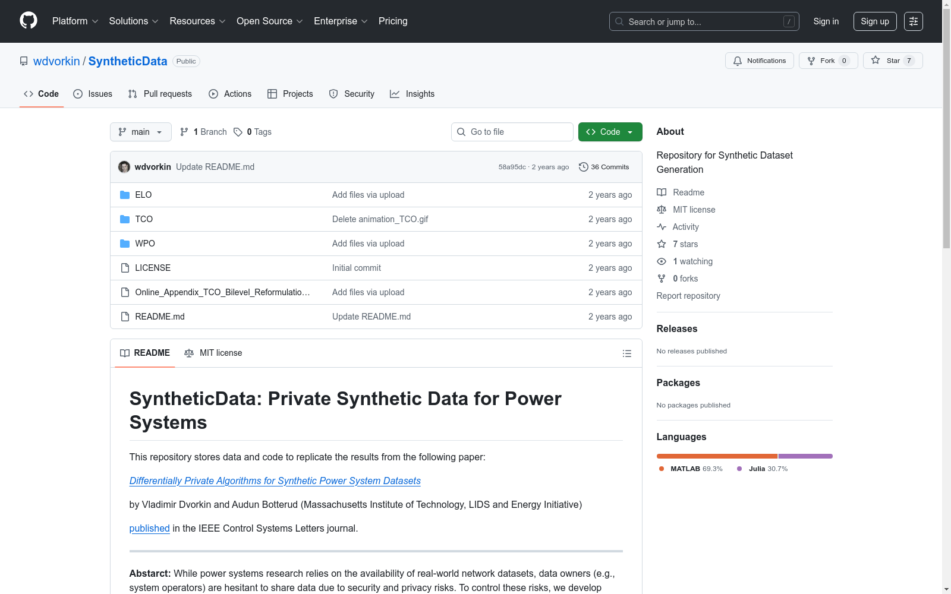The image size is (951, 594).
Task: Open the Security tab
Action: [352, 94]
